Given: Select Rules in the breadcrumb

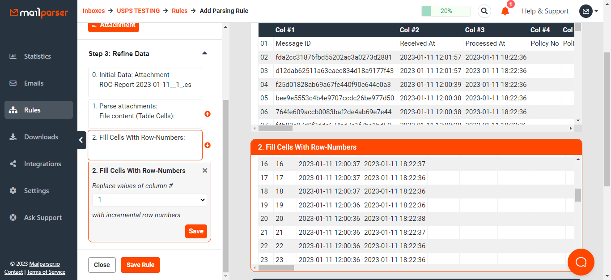Looking at the screenshot, I should tap(179, 10).
